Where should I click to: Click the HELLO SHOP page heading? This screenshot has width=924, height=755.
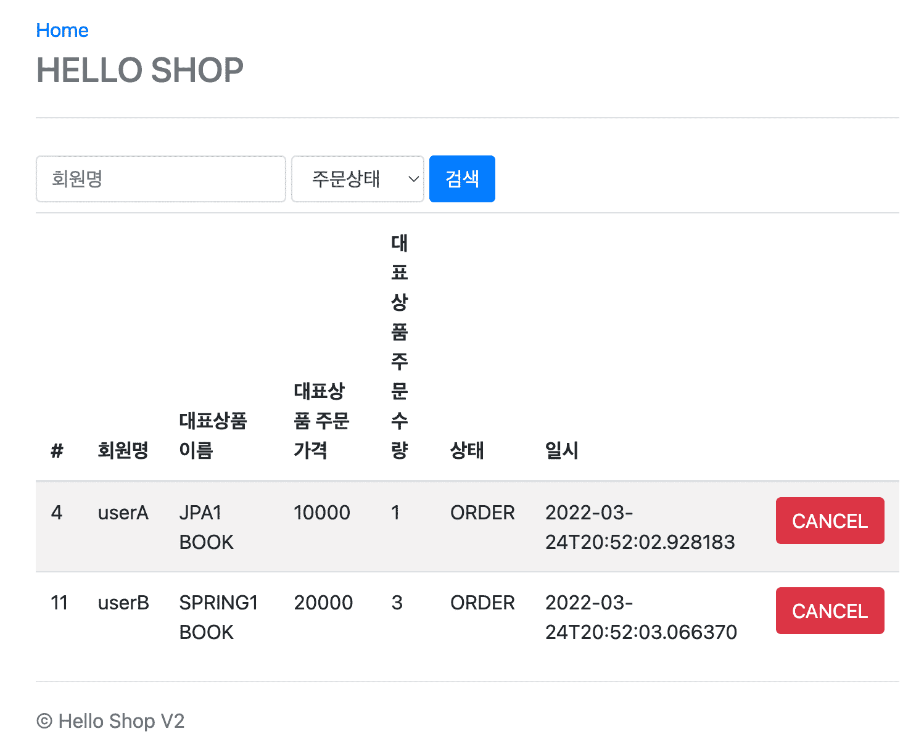140,70
